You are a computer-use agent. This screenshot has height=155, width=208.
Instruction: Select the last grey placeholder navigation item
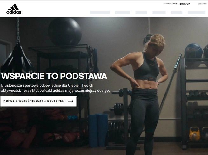[x=197, y=12]
